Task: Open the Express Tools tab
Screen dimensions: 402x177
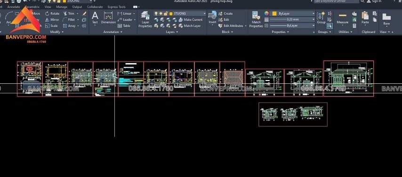Action: pos(117,7)
